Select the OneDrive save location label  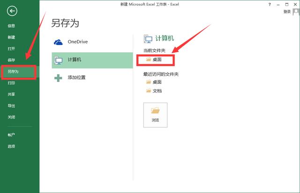click(x=78, y=42)
